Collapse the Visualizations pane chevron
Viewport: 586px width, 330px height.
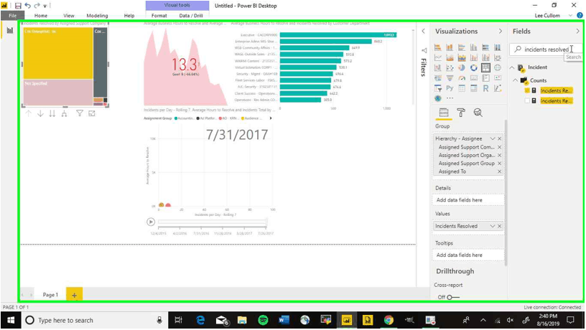501,32
